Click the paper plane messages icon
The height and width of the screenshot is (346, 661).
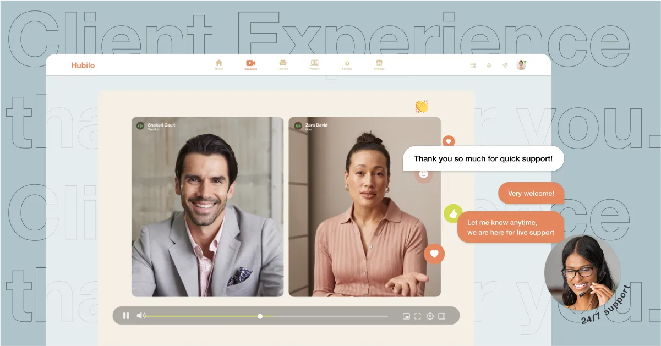coord(505,65)
